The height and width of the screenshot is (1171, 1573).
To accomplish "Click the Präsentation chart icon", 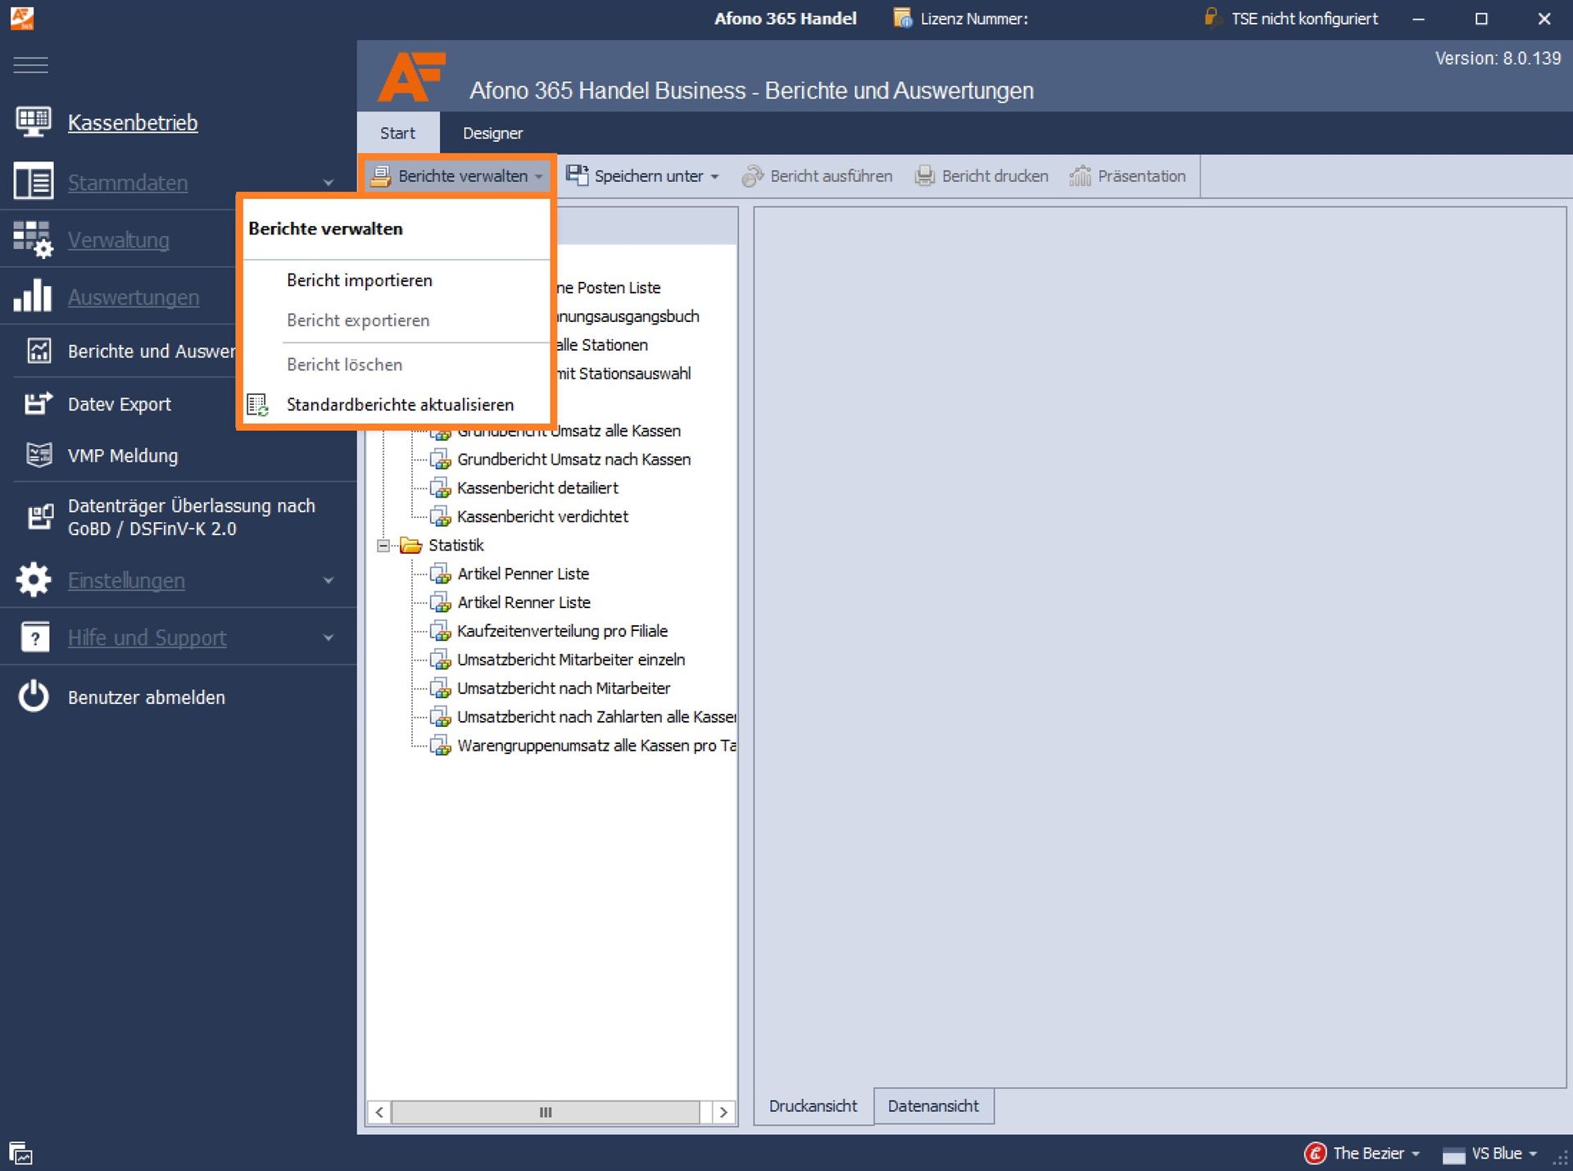I will click(x=1081, y=176).
